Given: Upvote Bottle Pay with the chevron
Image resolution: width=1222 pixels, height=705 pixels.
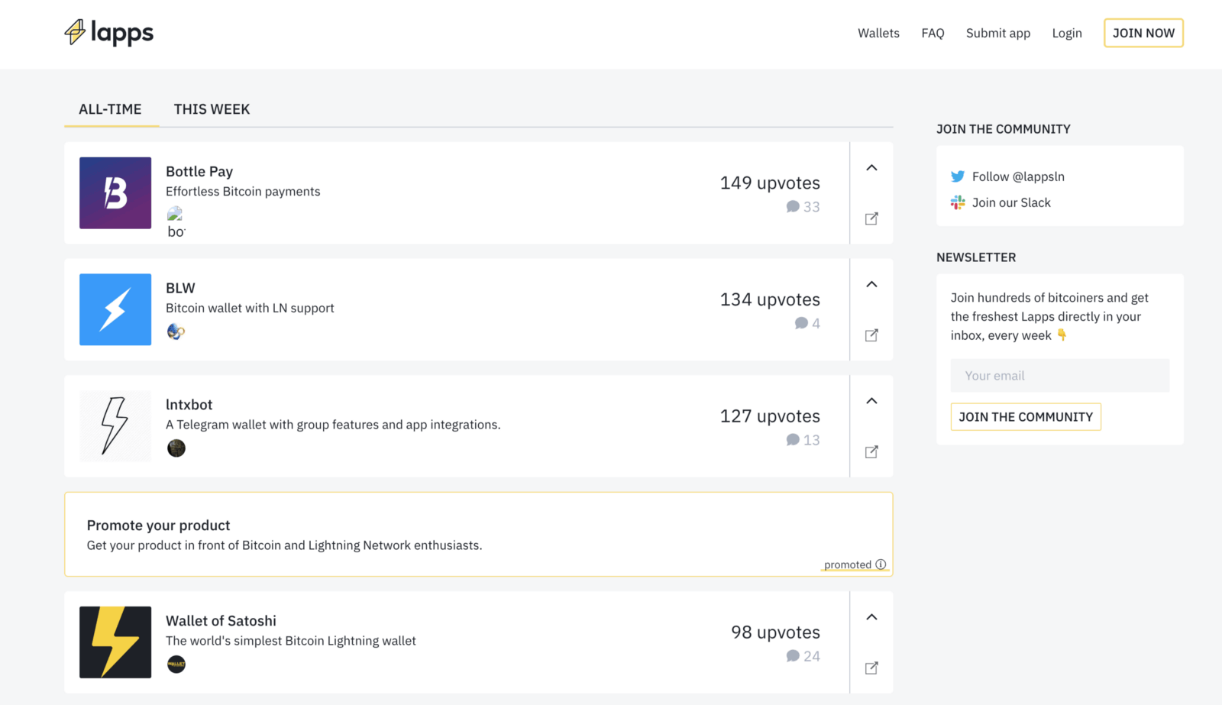Looking at the screenshot, I should (871, 168).
